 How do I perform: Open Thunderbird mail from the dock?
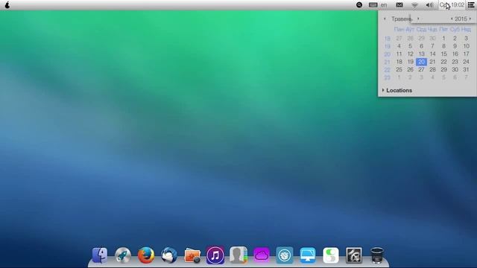click(x=169, y=255)
